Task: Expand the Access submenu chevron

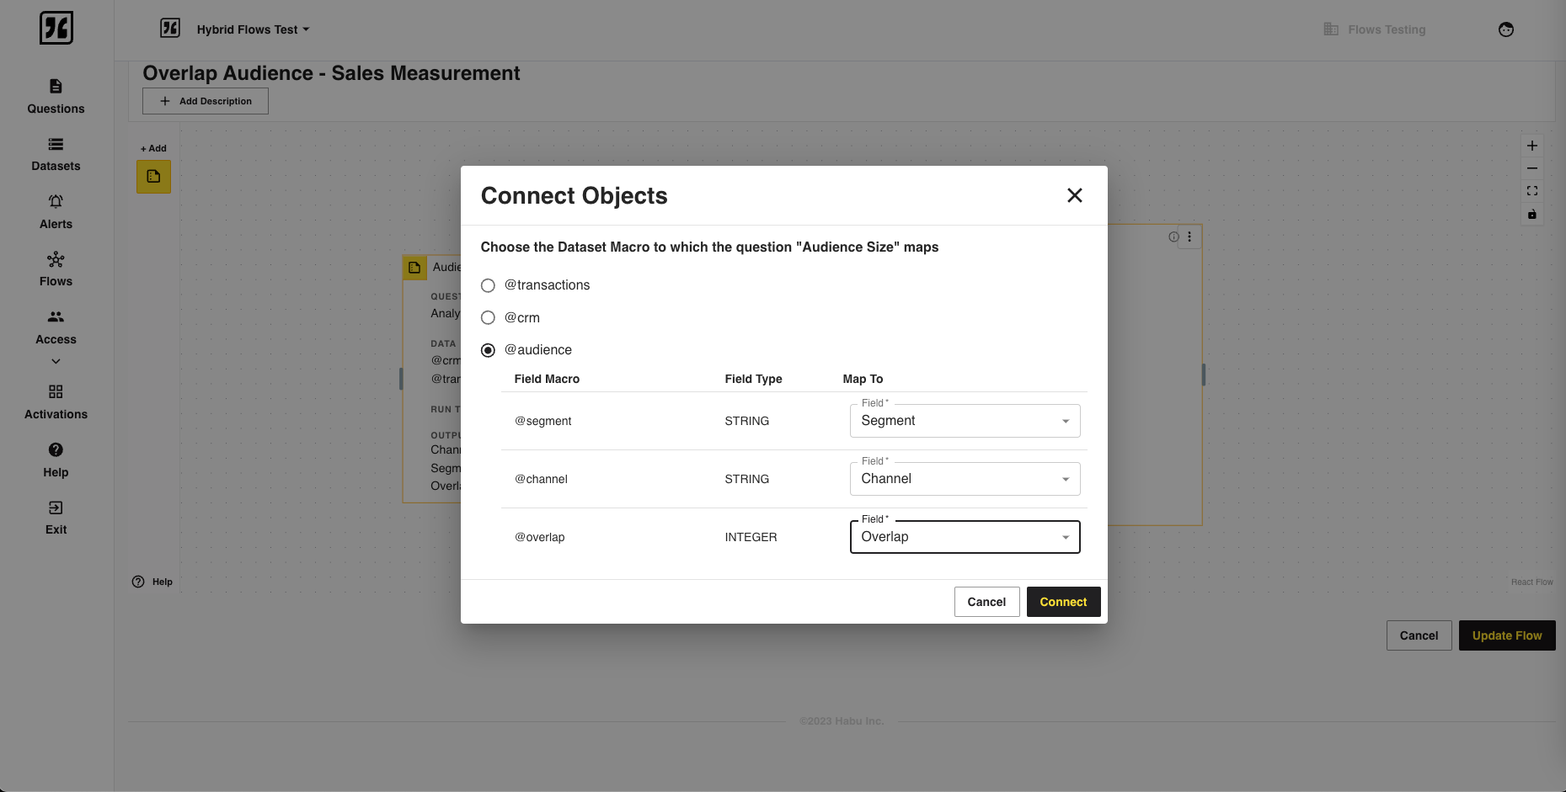Action: (x=56, y=361)
